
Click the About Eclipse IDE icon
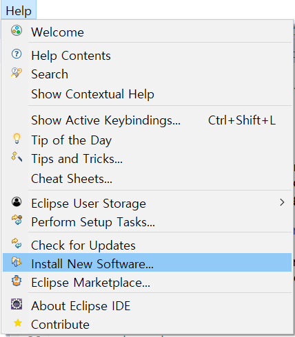[x=17, y=304]
